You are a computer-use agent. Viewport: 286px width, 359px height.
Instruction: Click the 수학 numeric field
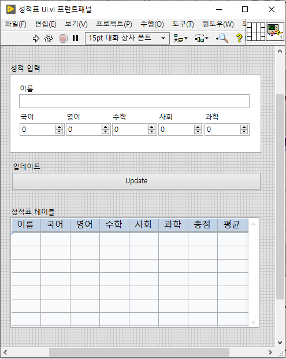pyautogui.click(x=130, y=129)
